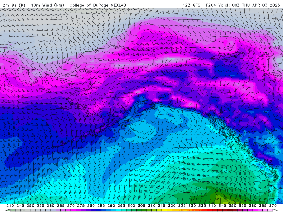Click the "College of DuPage NEXLAB" text
This screenshot has height=212, width=283.
[98, 5]
